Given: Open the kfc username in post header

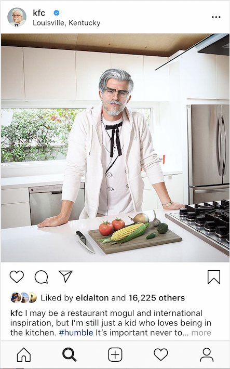Looking at the screenshot, I should tap(39, 12).
